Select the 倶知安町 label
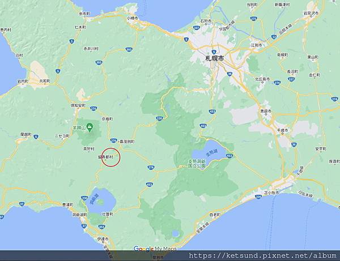This screenshot has width=340, height=261. (78, 105)
